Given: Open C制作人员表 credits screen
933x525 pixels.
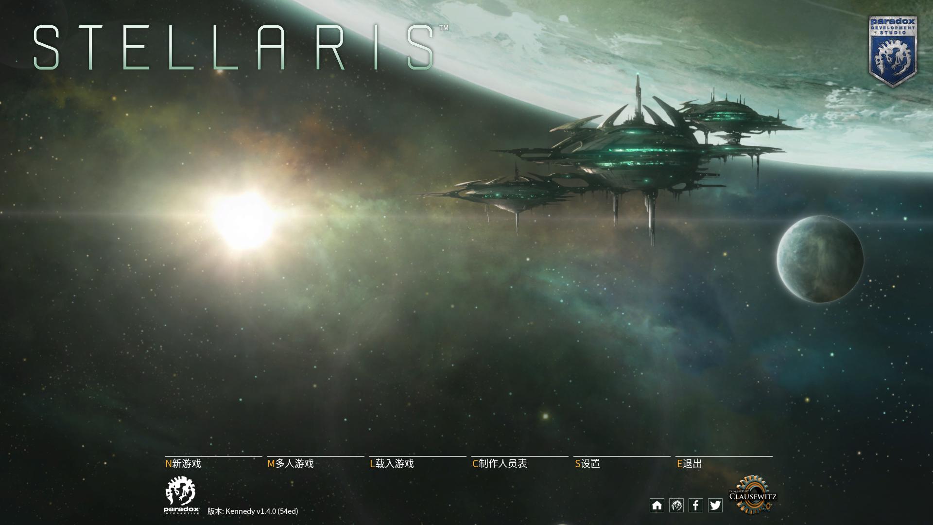Looking at the screenshot, I should [x=499, y=463].
